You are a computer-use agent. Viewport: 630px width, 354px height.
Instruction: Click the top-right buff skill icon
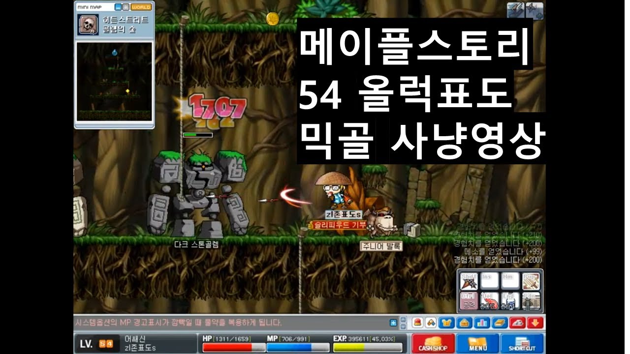click(x=535, y=10)
